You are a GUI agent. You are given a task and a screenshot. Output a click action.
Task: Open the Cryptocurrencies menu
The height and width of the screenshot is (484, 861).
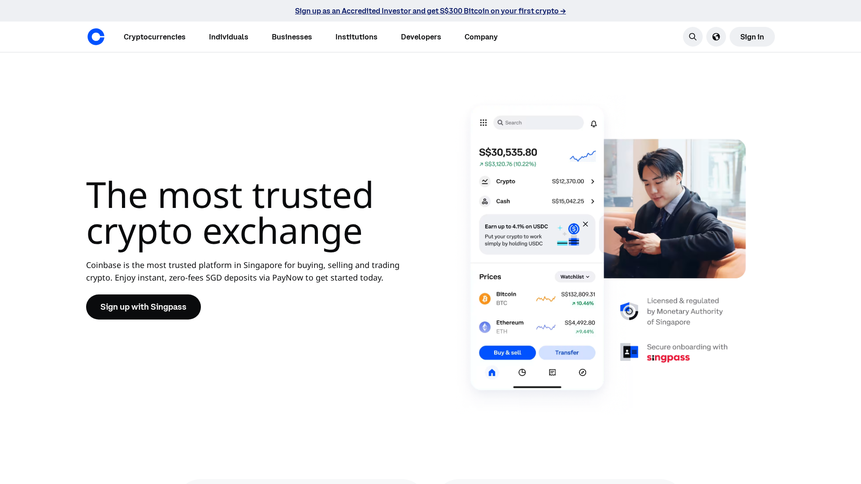[155, 37]
